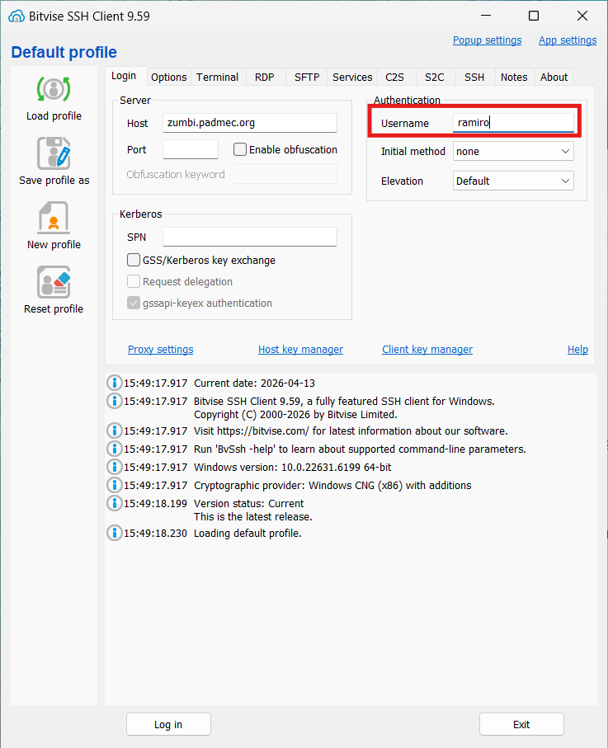Click the Bitvise cloud logo in title bar
608x748 pixels.
pyautogui.click(x=16, y=16)
